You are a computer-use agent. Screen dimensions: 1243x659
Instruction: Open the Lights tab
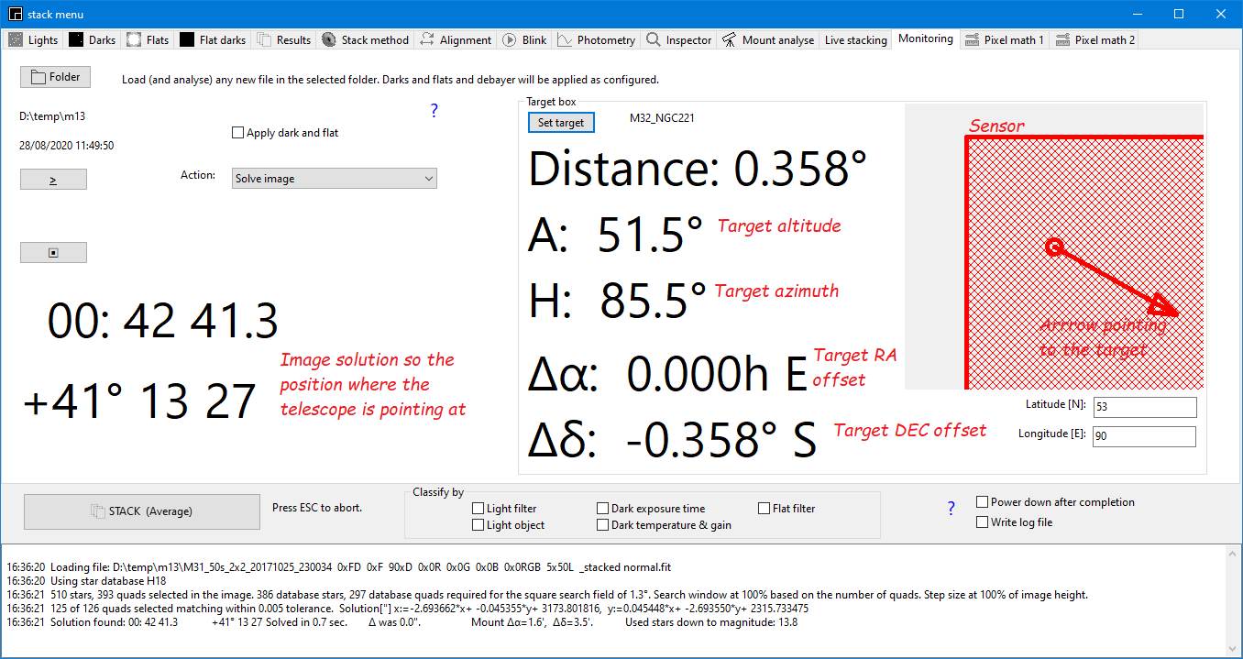tap(34, 40)
